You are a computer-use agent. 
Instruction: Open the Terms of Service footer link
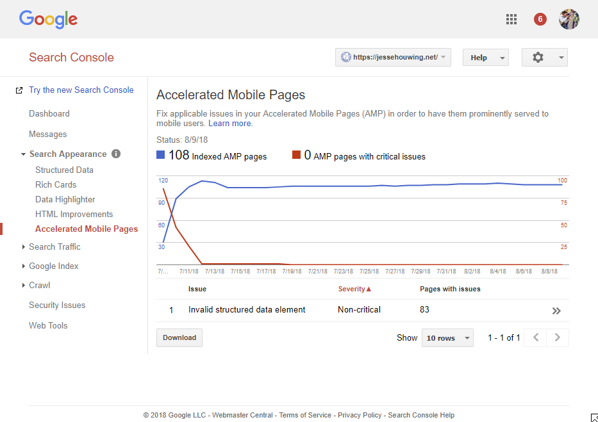(305, 415)
